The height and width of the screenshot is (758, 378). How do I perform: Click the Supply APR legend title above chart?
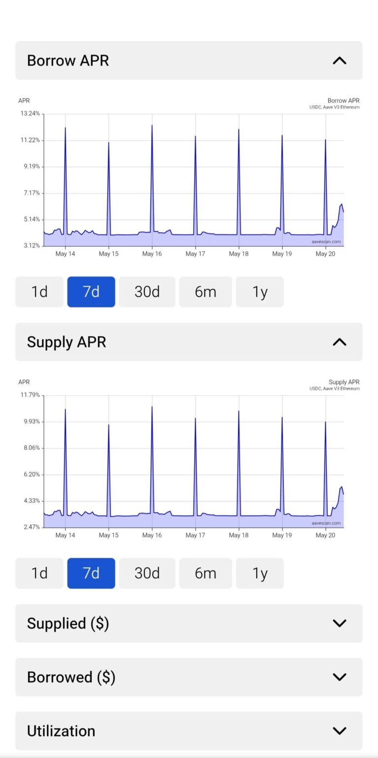pos(344,382)
